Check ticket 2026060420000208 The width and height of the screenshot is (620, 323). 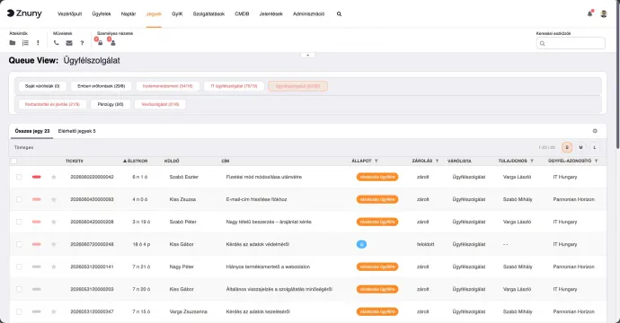(x=19, y=222)
